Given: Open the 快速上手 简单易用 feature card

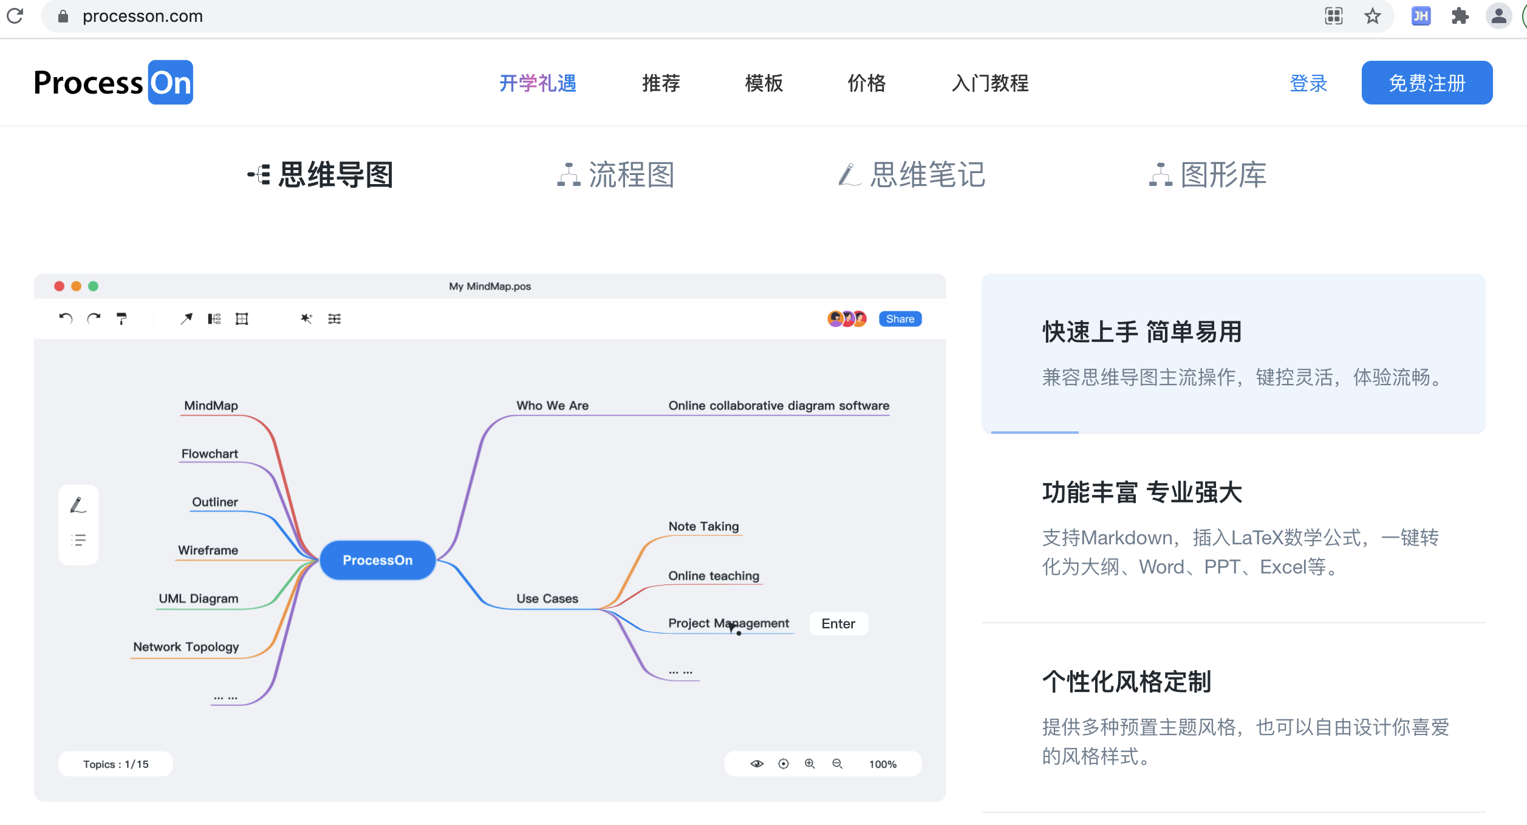Looking at the screenshot, I should pyautogui.click(x=1233, y=353).
